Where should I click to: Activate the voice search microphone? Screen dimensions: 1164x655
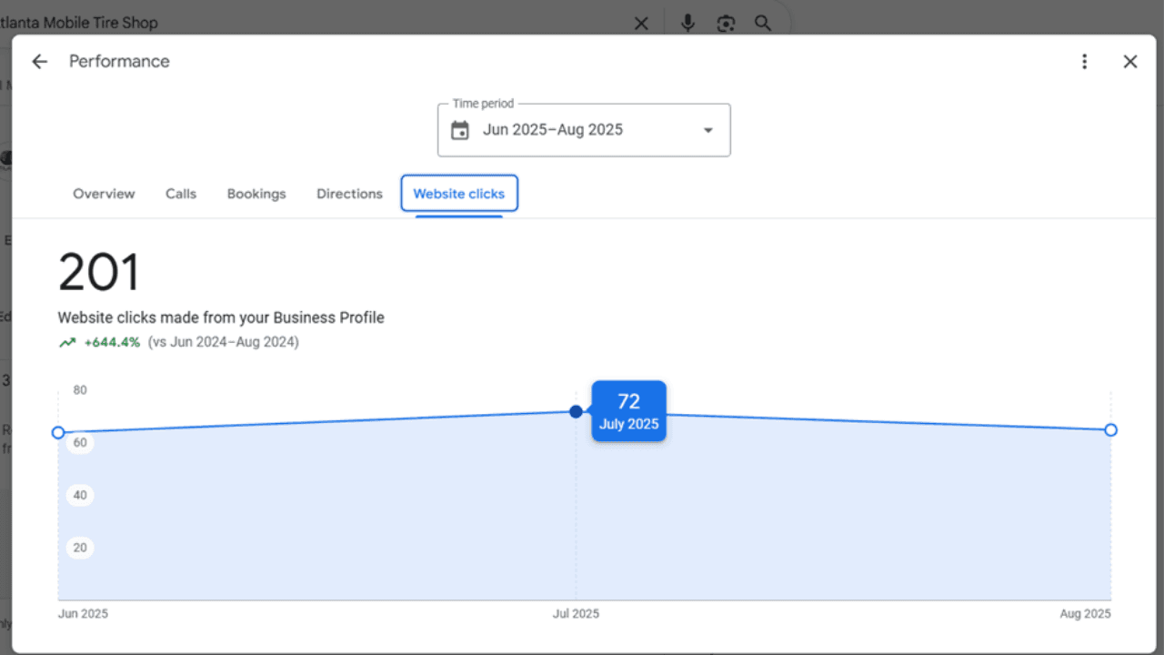tap(687, 23)
